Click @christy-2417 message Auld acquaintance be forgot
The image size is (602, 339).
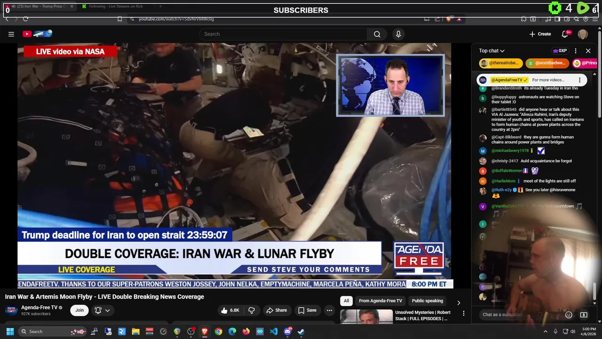(546, 161)
